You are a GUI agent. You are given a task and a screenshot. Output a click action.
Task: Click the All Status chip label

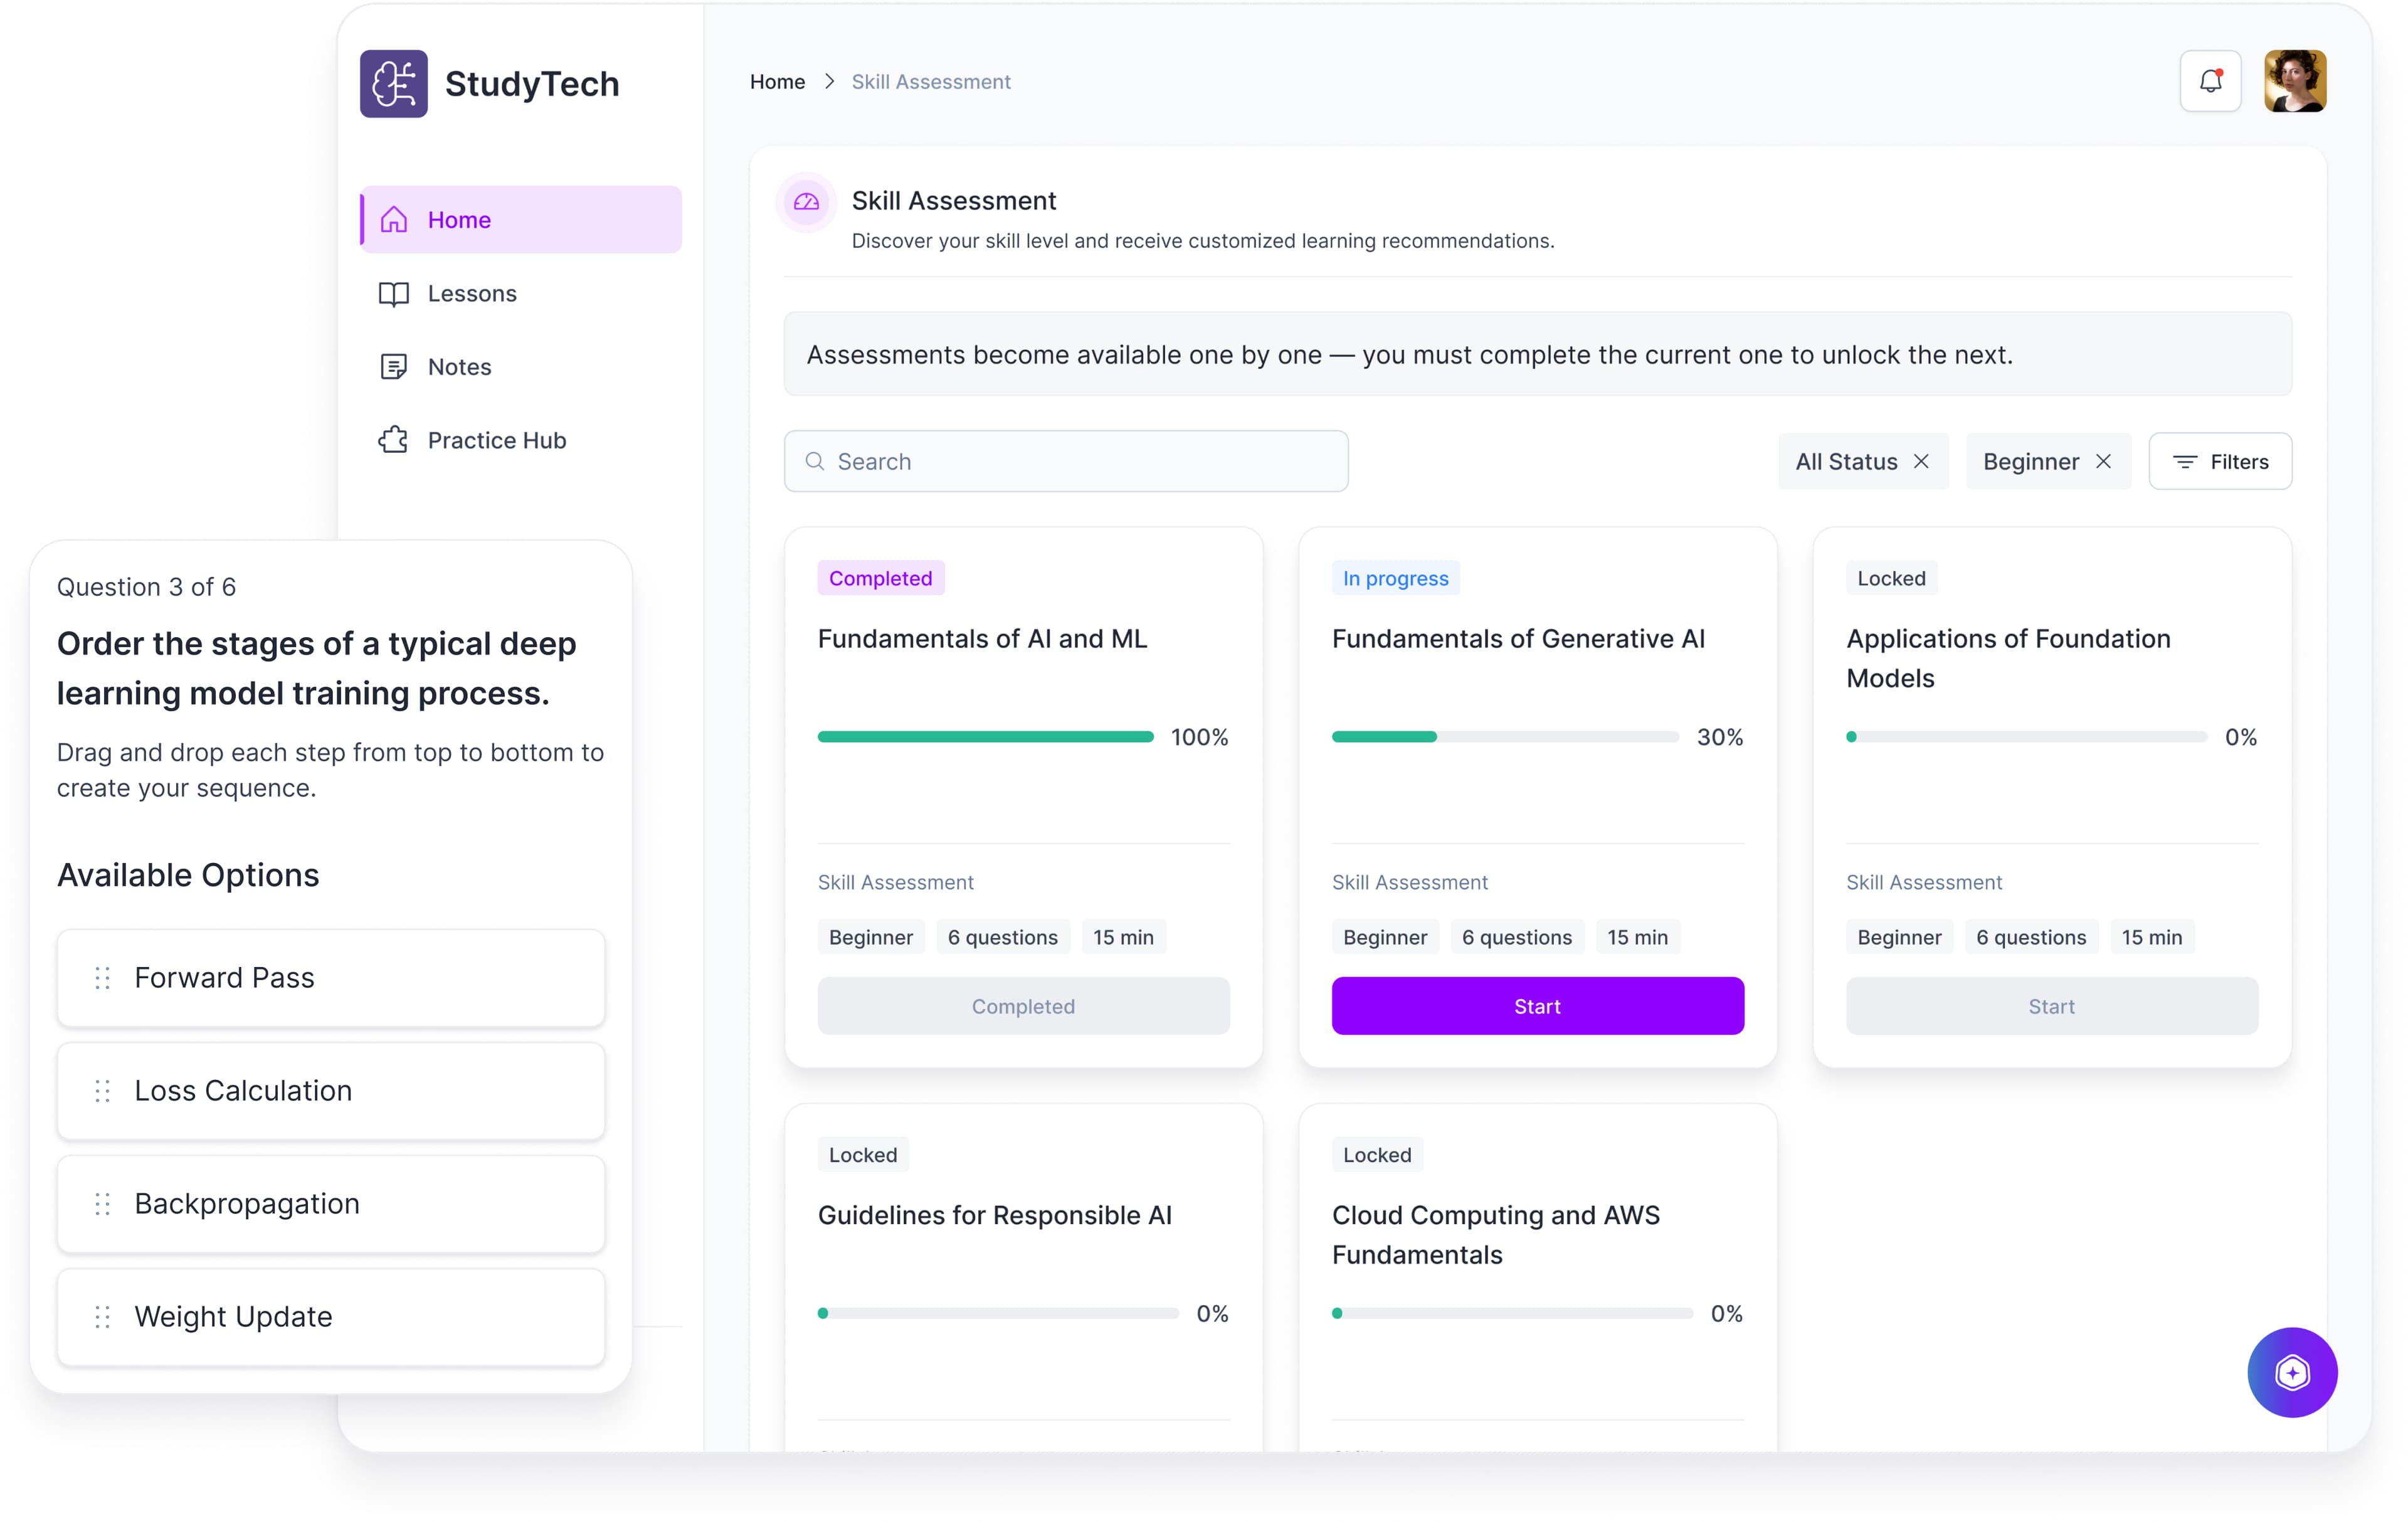coord(1846,461)
